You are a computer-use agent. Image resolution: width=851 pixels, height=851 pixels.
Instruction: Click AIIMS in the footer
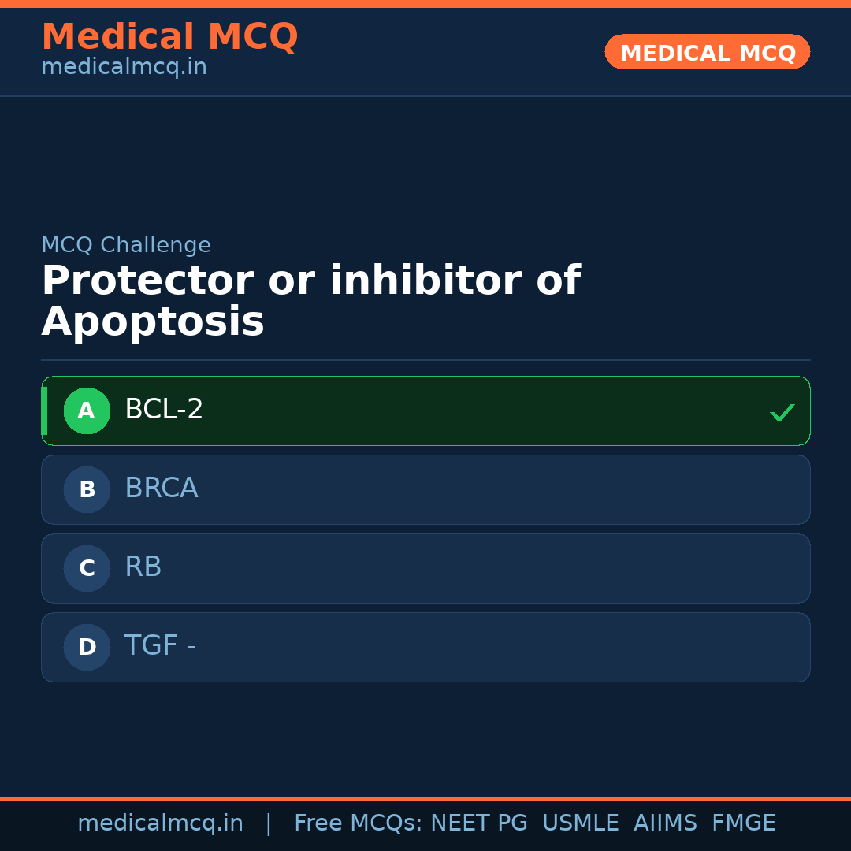[665, 823]
